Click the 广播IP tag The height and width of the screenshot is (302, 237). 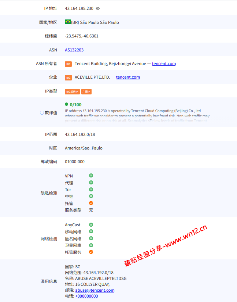point(86,92)
